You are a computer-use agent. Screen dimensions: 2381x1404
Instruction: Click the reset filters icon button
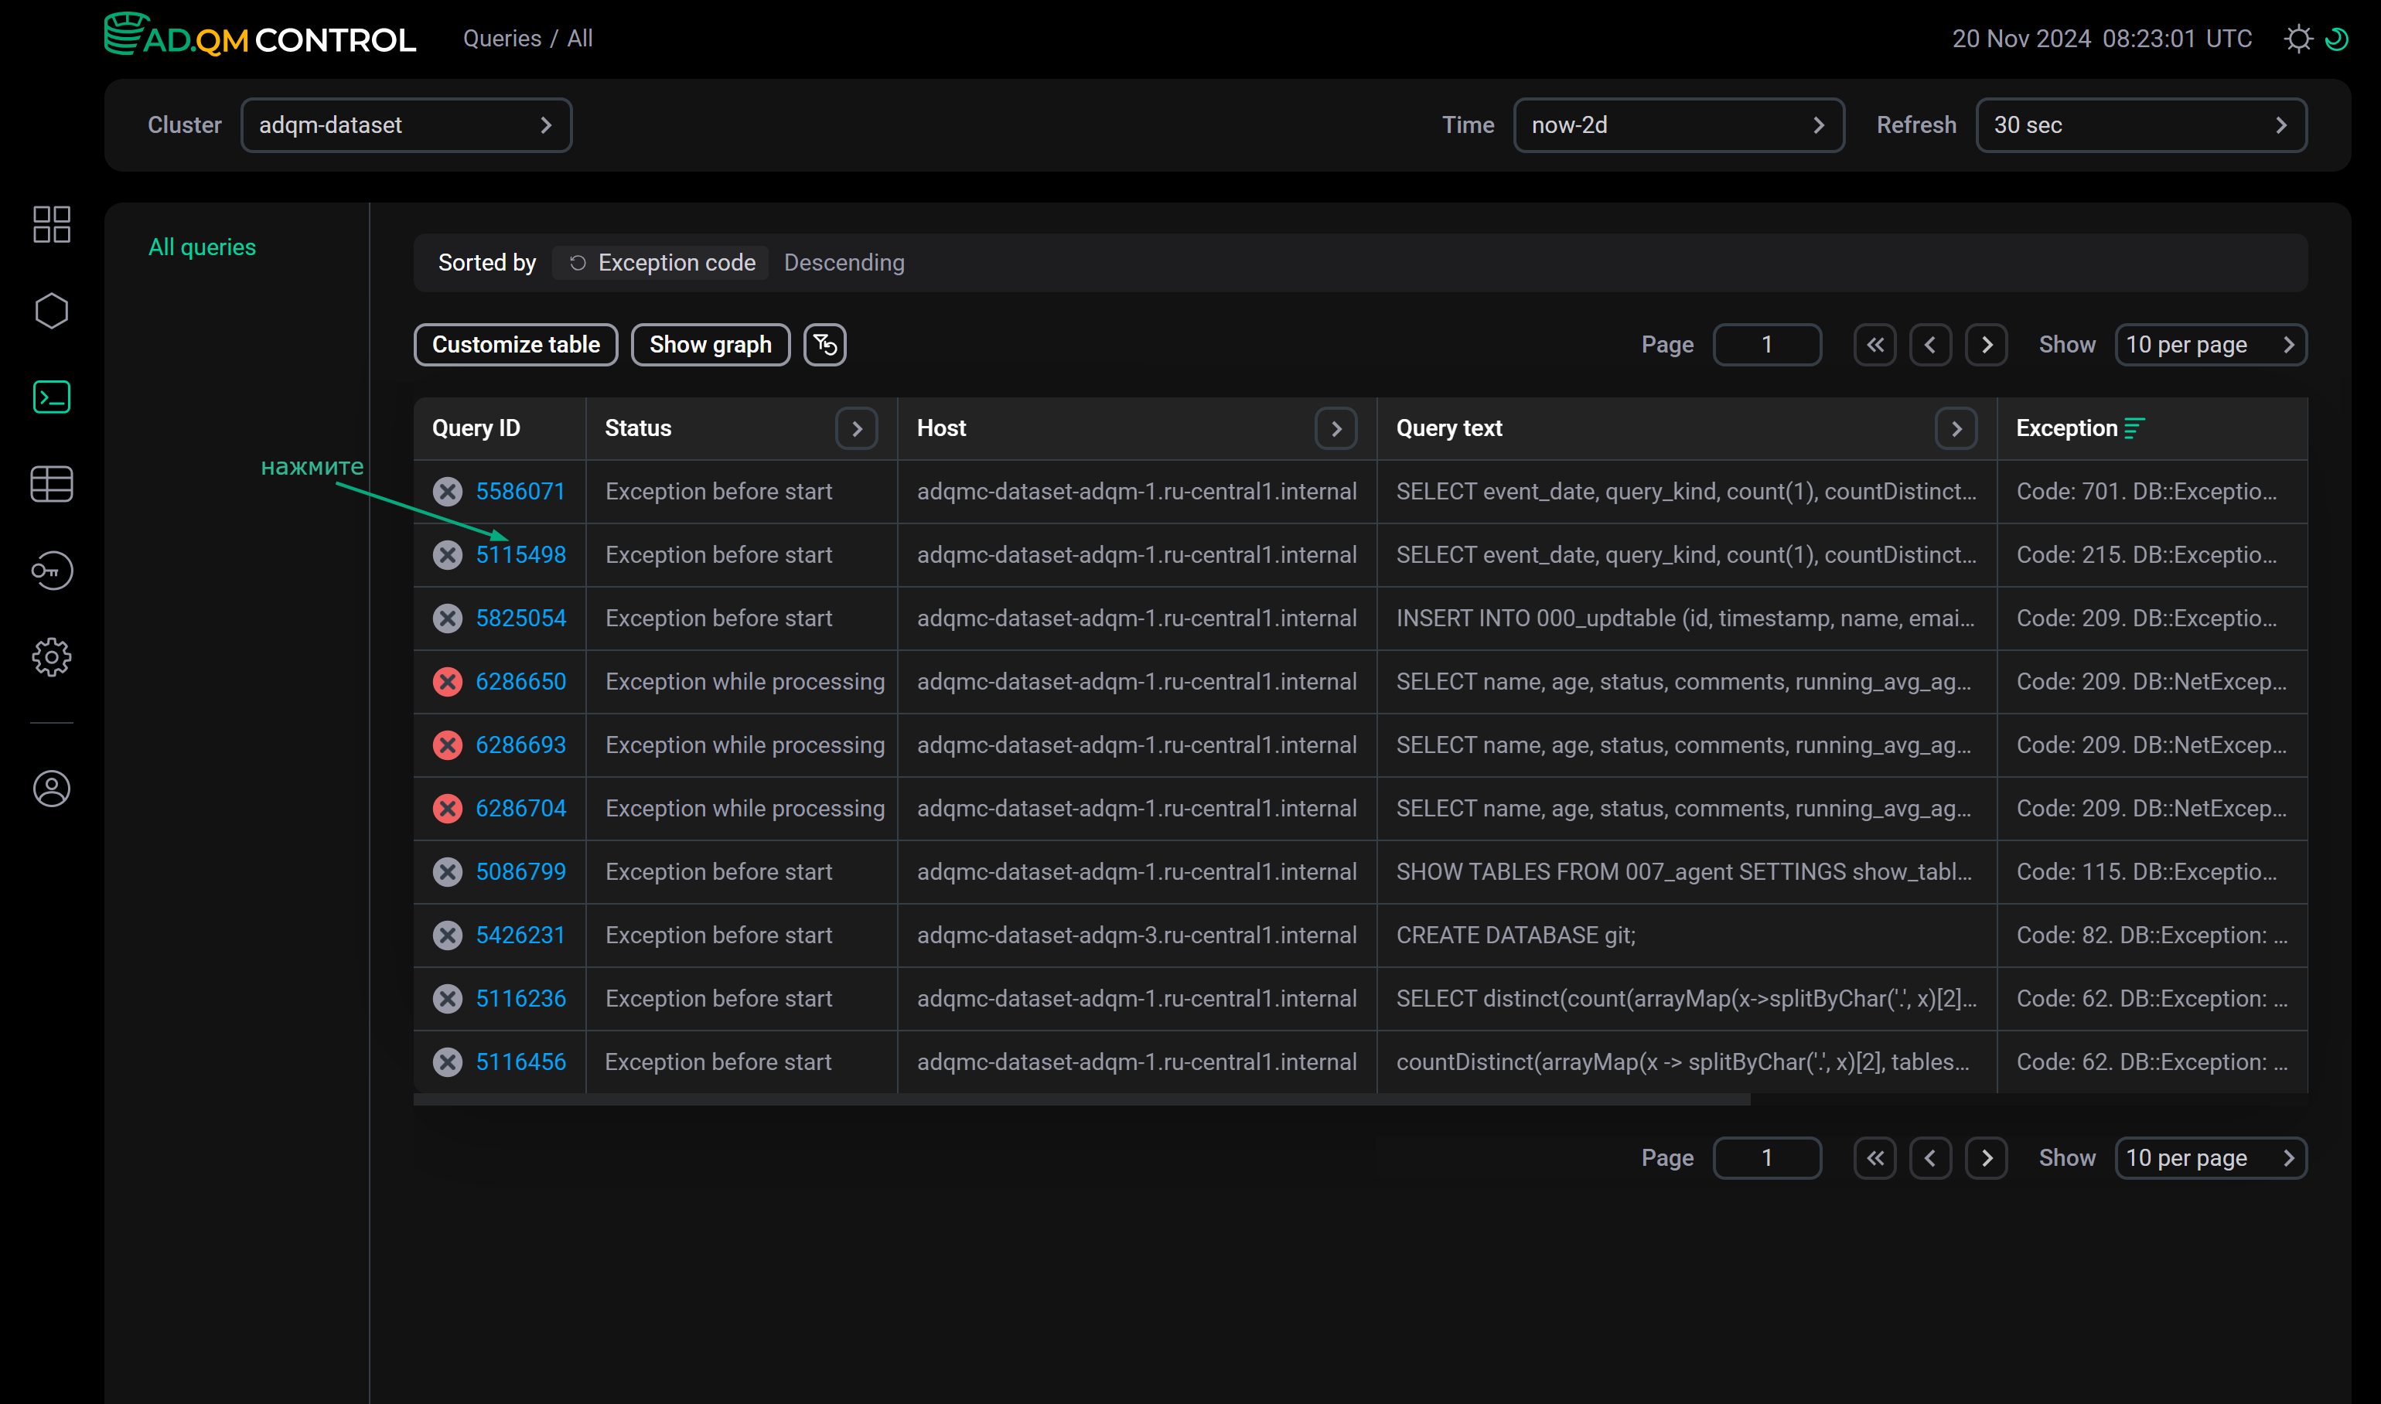(824, 344)
